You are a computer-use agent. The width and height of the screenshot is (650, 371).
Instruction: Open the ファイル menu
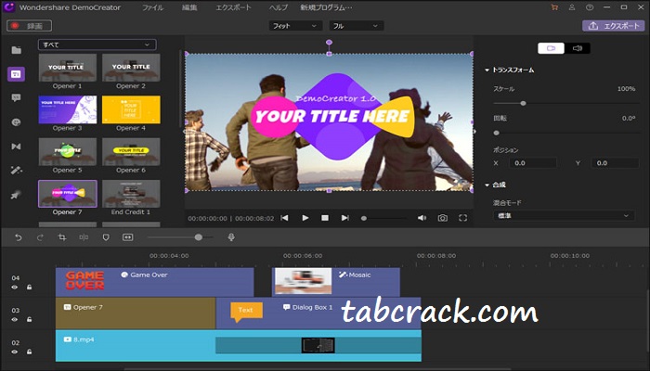tap(152, 7)
